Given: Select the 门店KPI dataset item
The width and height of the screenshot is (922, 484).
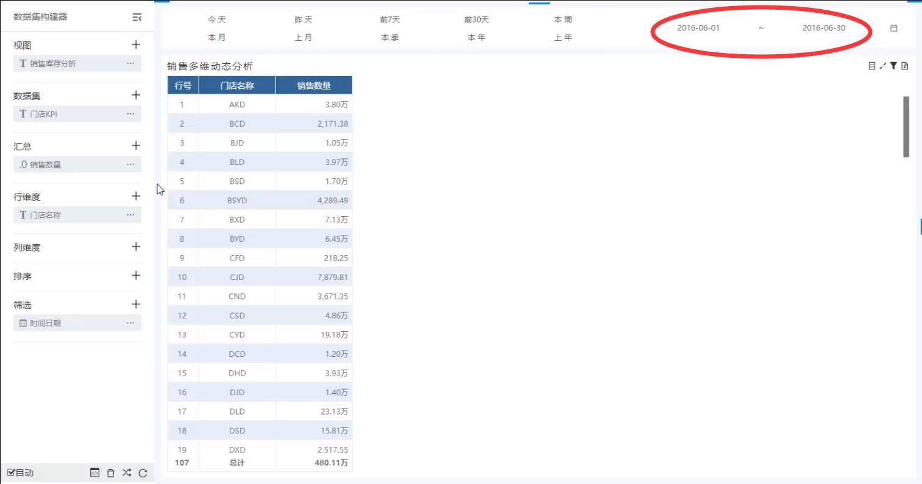Looking at the screenshot, I should coord(77,114).
